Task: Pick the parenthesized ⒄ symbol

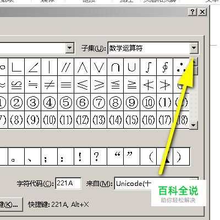Action: [165, 120]
